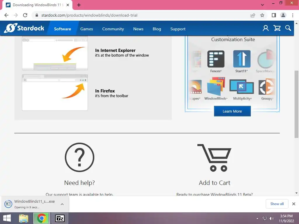The width and height of the screenshot is (299, 224).
Task: Click the Add to Cart heading
Action: click(x=215, y=183)
